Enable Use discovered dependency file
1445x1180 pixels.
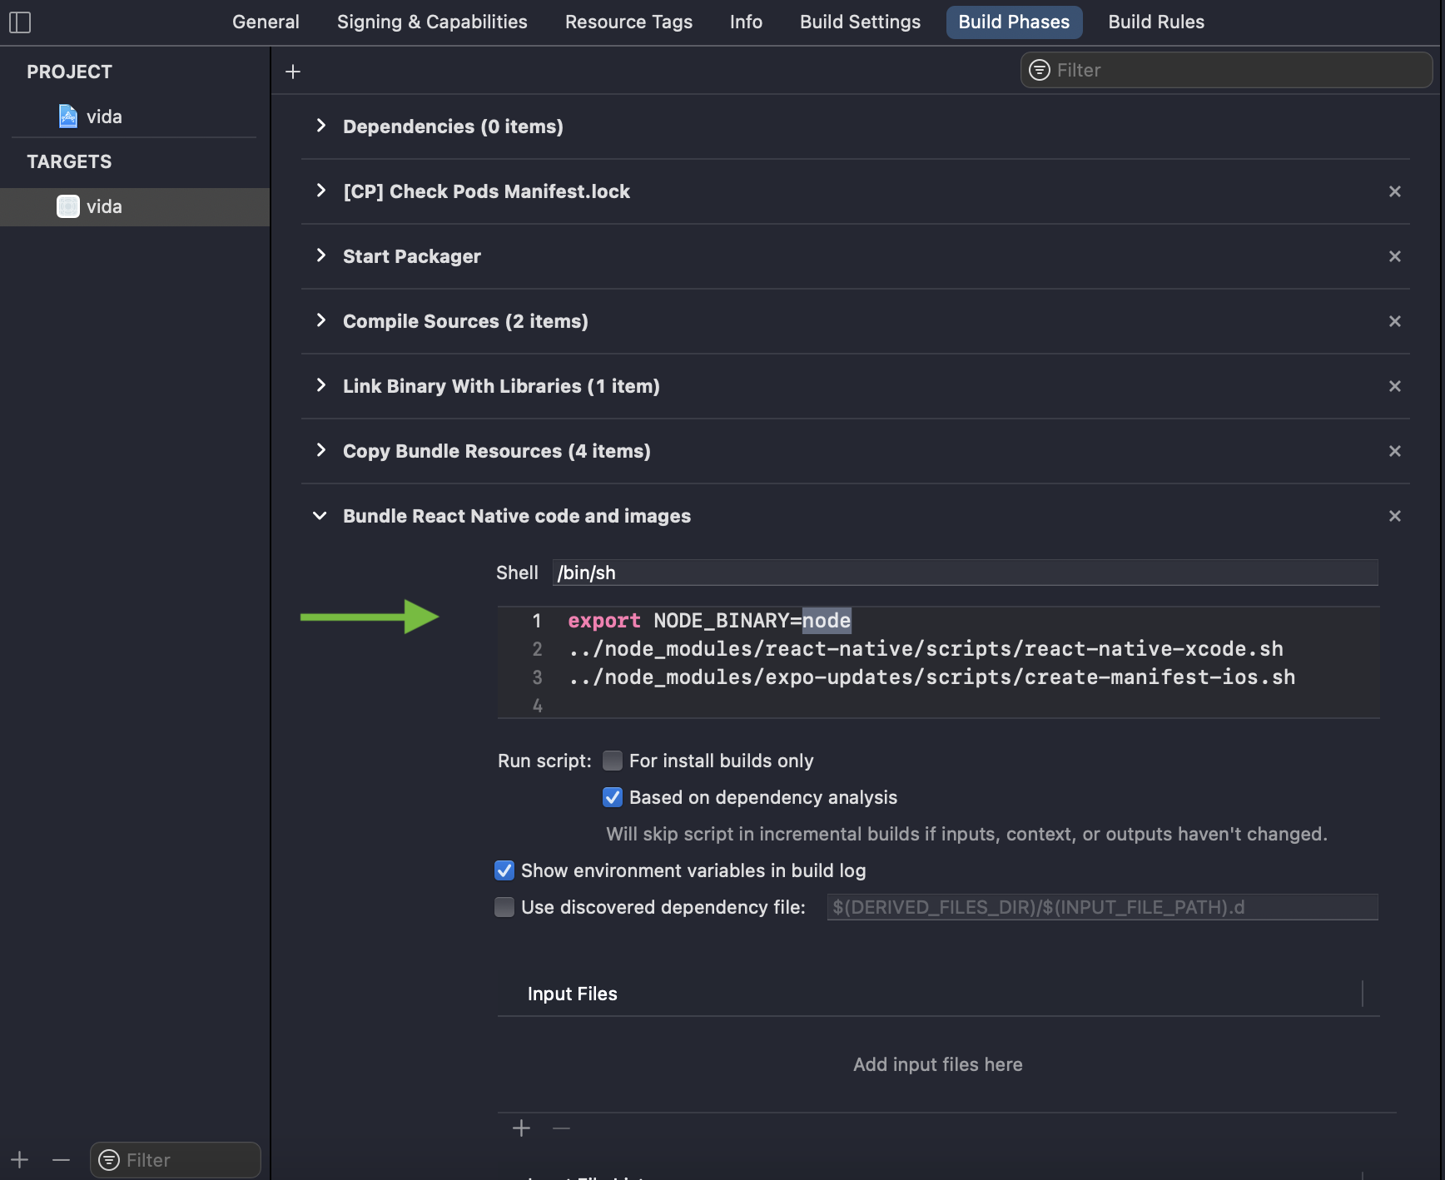click(x=504, y=907)
